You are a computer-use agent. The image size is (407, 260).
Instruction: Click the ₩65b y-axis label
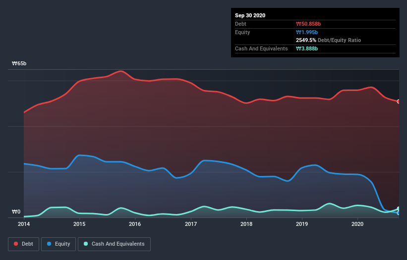(19, 64)
